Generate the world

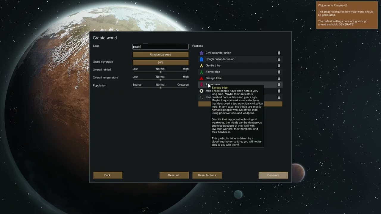273,175
